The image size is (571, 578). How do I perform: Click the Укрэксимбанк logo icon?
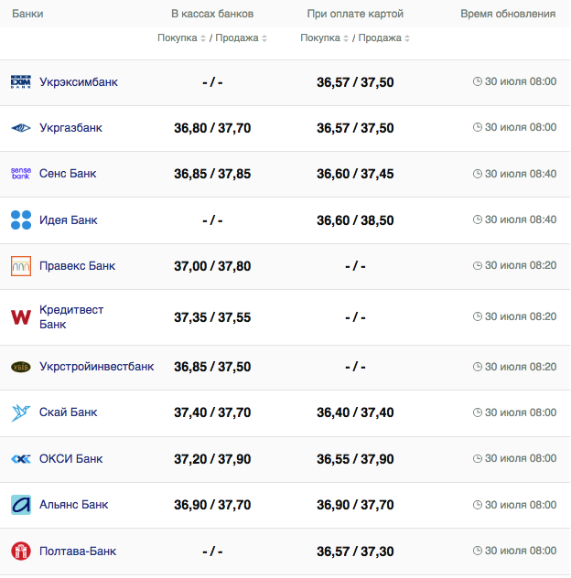click(21, 82)
